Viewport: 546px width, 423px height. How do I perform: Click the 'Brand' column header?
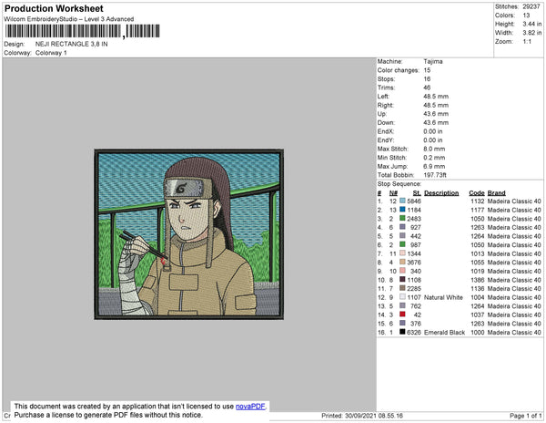(496, 193)
